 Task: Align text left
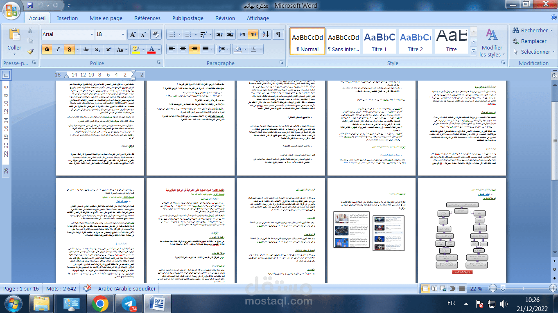pyautogui.click(x=172, y=49)
